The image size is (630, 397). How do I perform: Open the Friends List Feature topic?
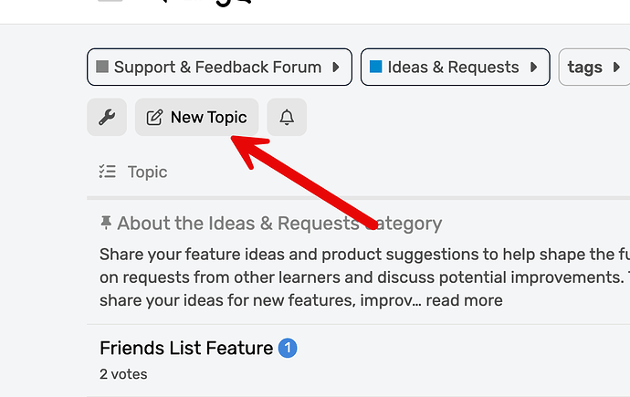pyautogui.click(x=185, y=348)
